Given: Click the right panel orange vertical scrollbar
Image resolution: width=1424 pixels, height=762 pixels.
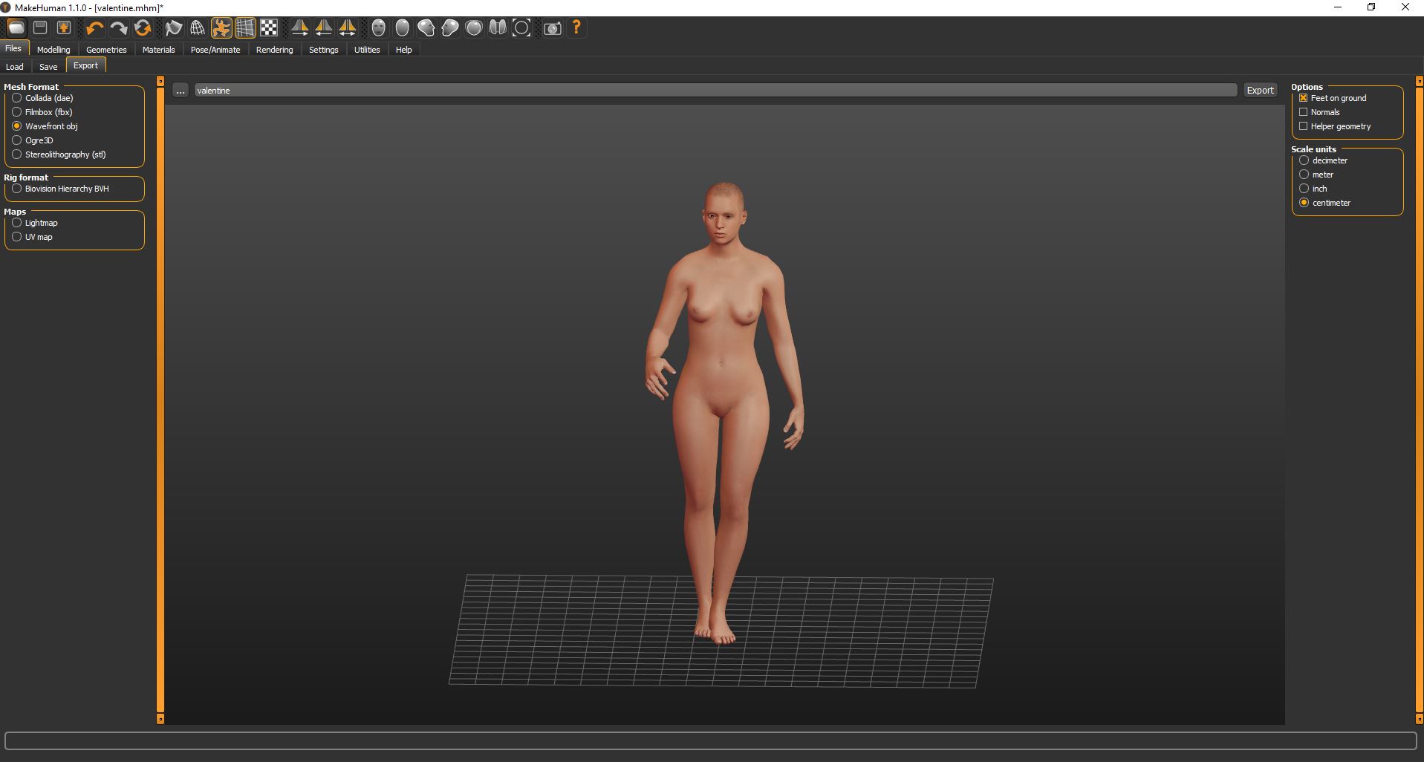Looking at the screenshot, I should (1419, 400).
